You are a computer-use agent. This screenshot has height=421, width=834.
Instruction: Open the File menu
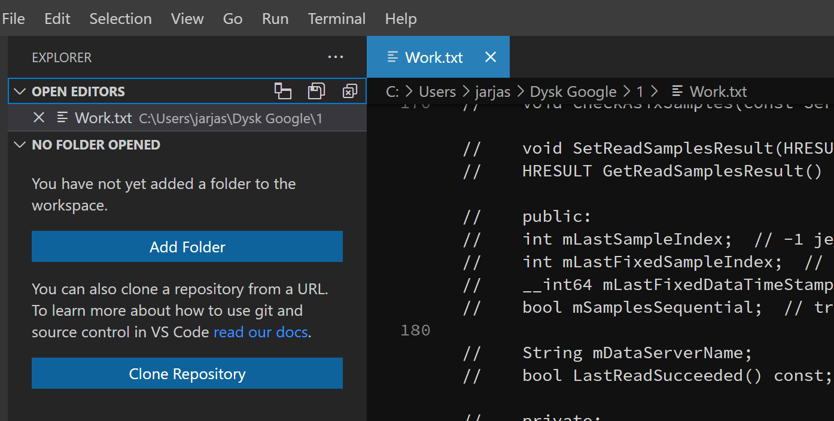13,19
